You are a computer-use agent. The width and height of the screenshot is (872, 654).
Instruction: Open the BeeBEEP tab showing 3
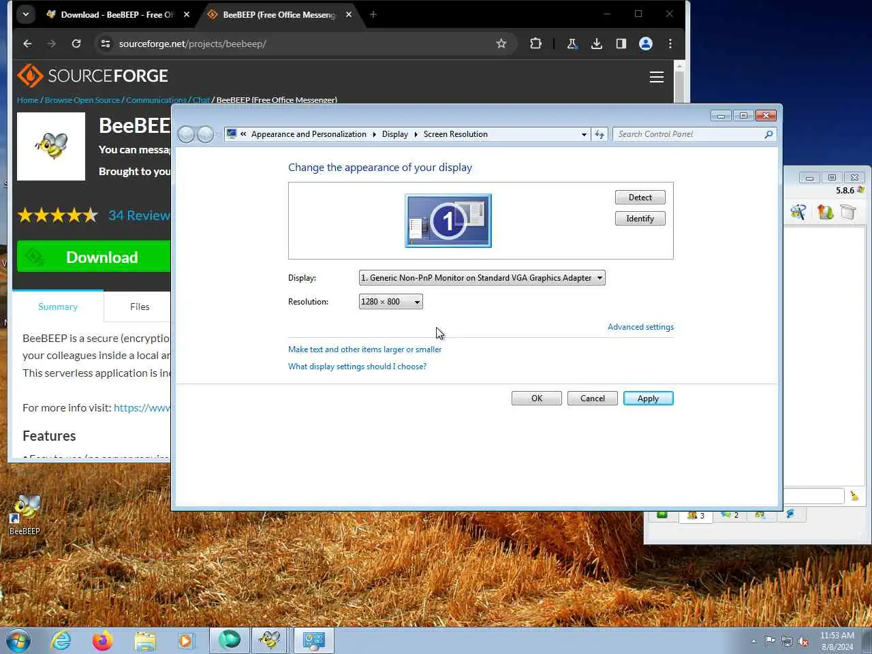click(x=696, y=515)
